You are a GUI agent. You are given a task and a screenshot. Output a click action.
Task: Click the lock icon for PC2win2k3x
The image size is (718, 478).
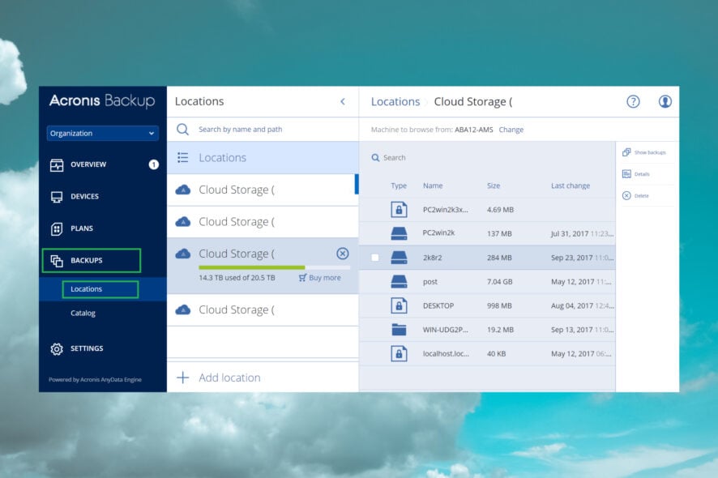click(x=399, y=209)
